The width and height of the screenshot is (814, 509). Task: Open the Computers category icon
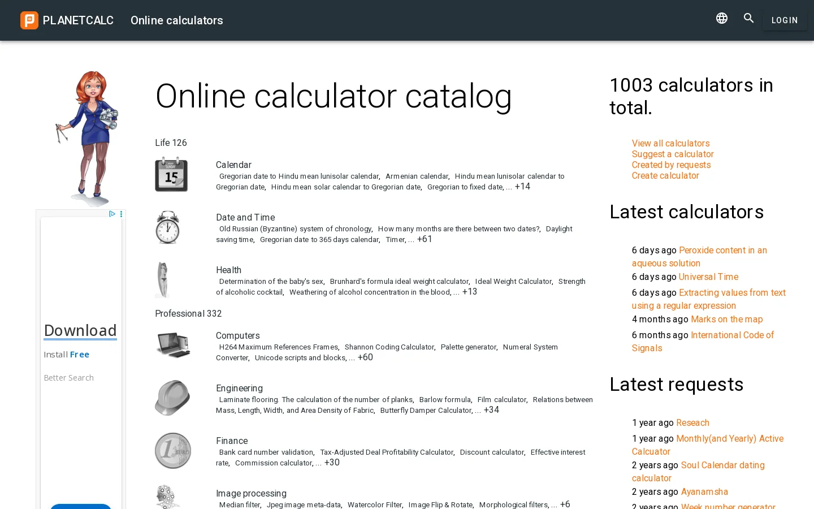[x=174, y=345]
